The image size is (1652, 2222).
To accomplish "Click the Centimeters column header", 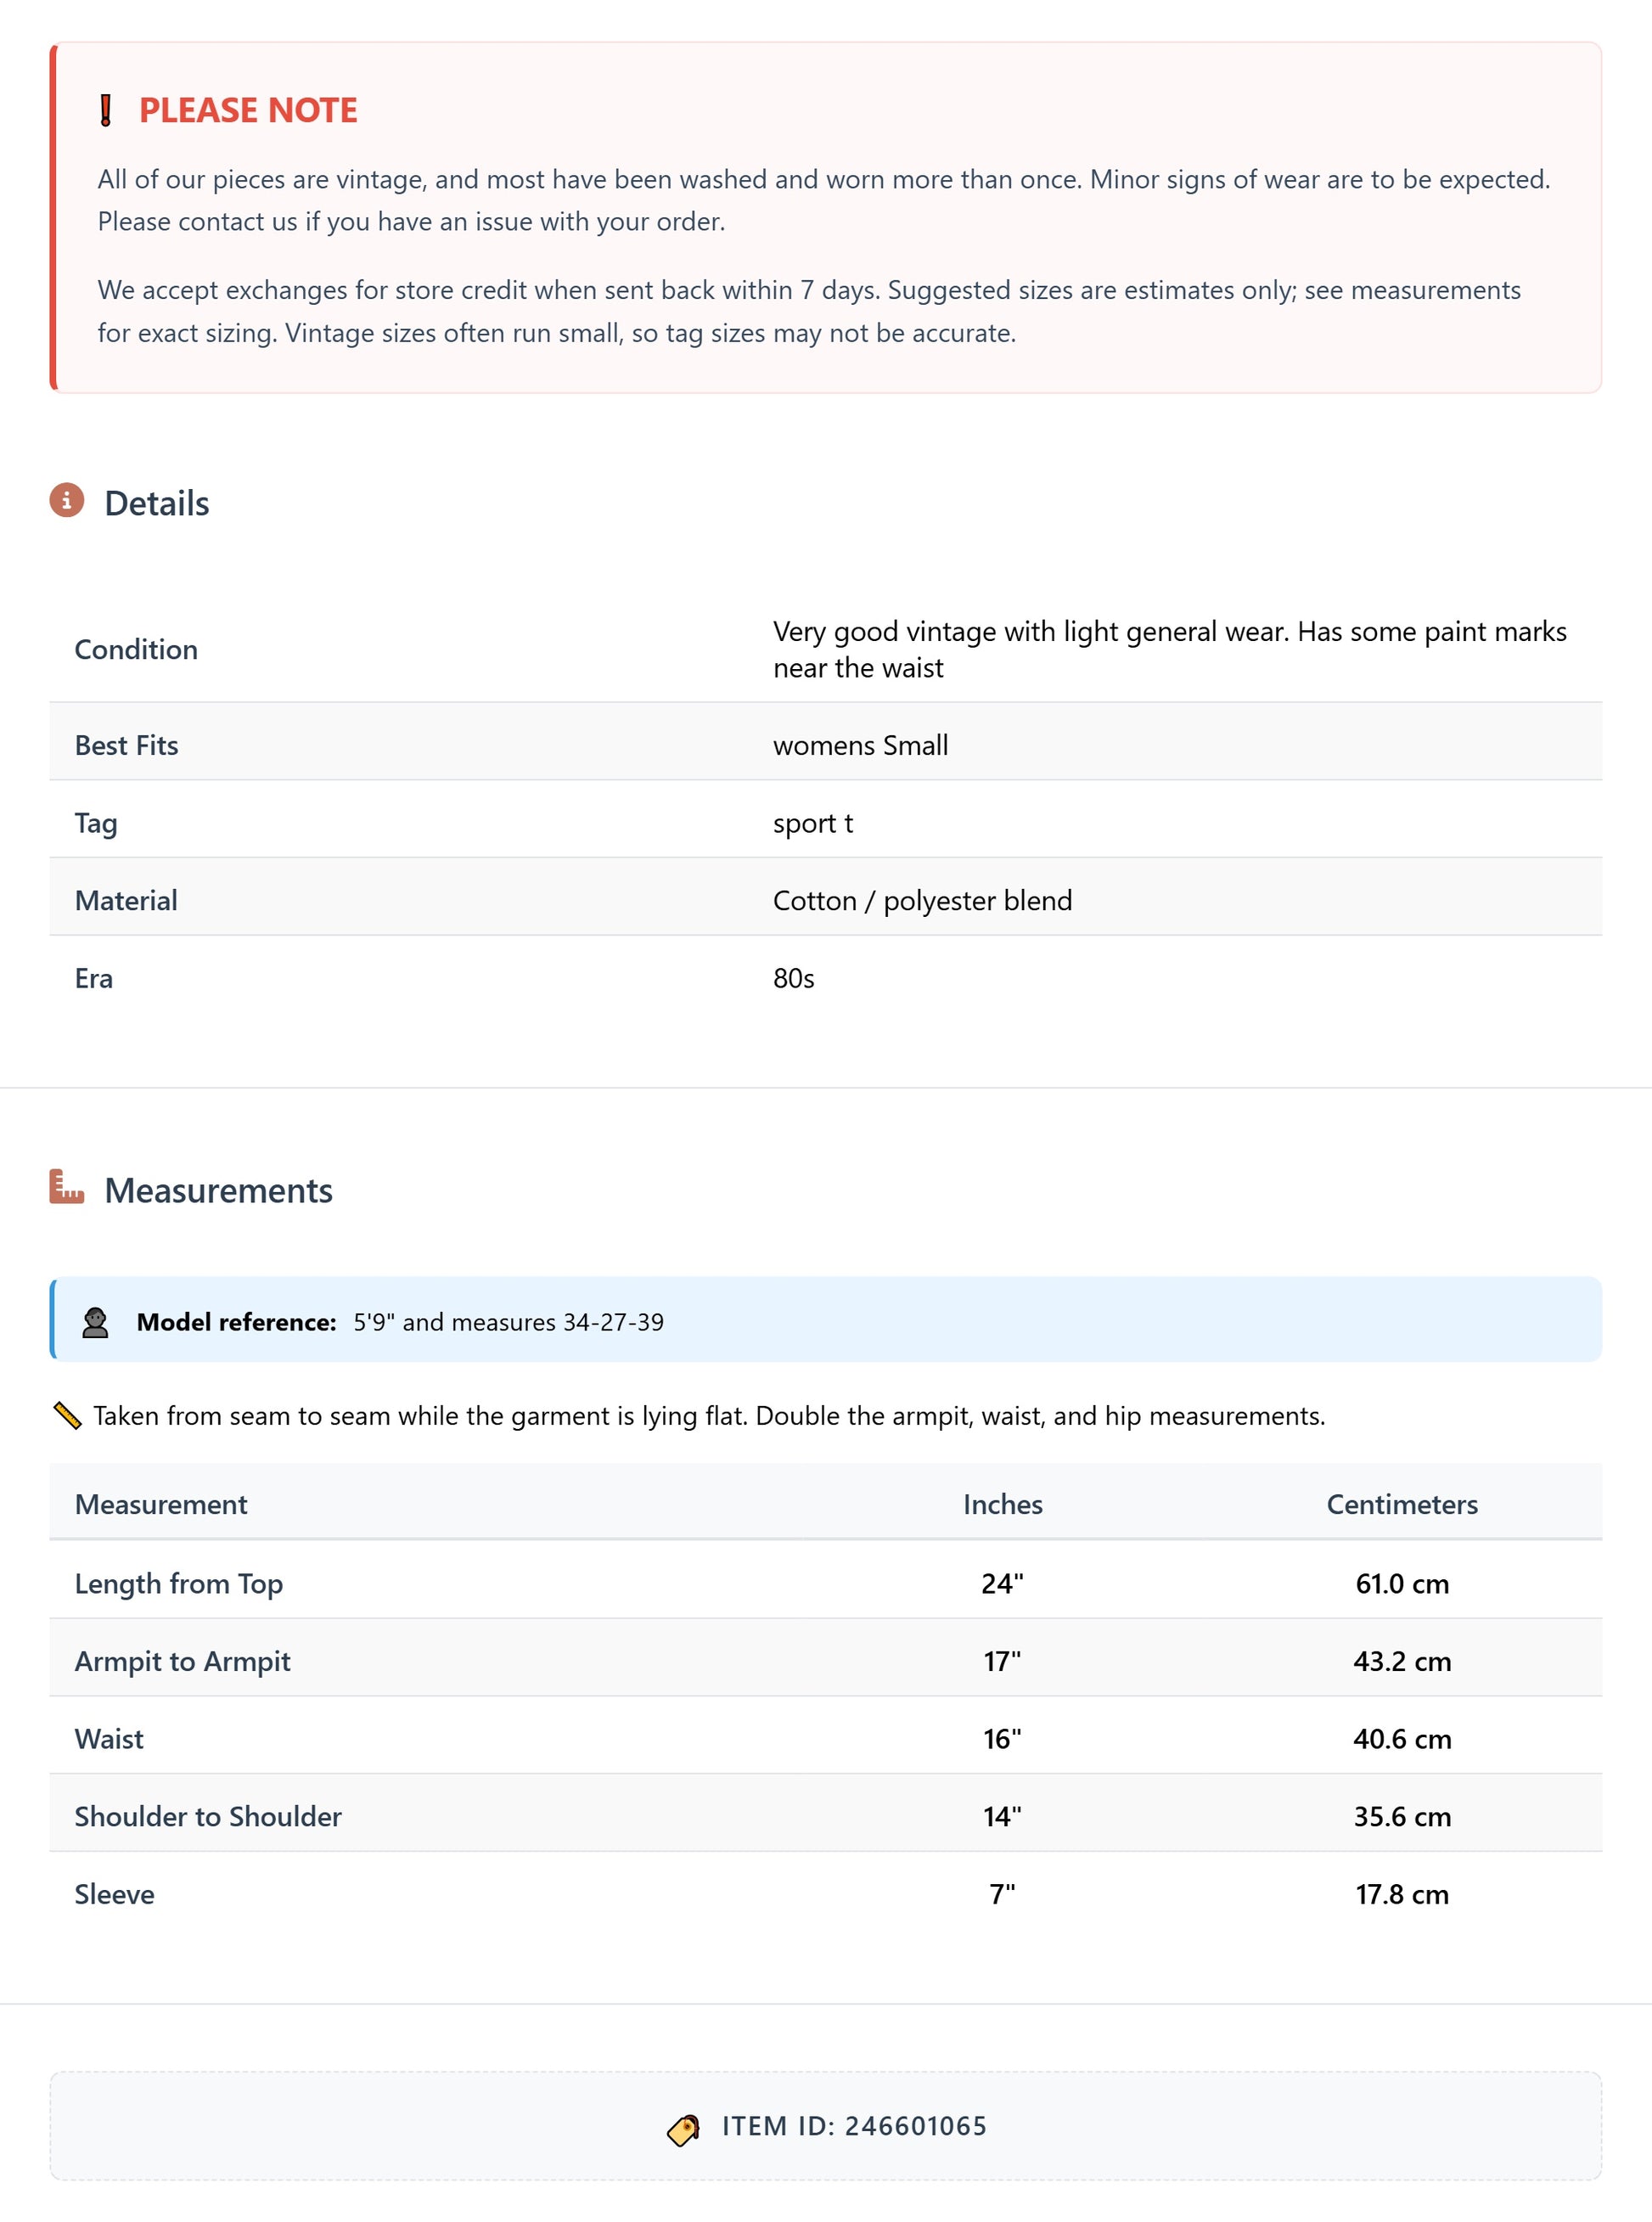I will (x=1401, y=1504).
